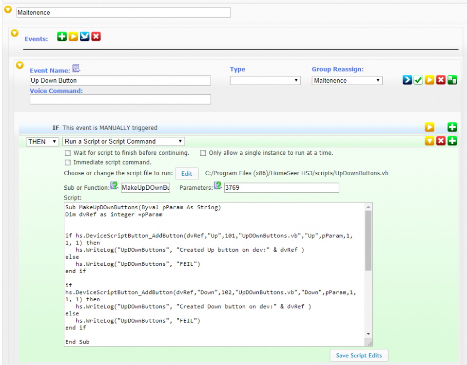The width and height of the screenshot is (467, 365).
Task: Toggle Immediate script command checkbox
Action: click(68, 163)
